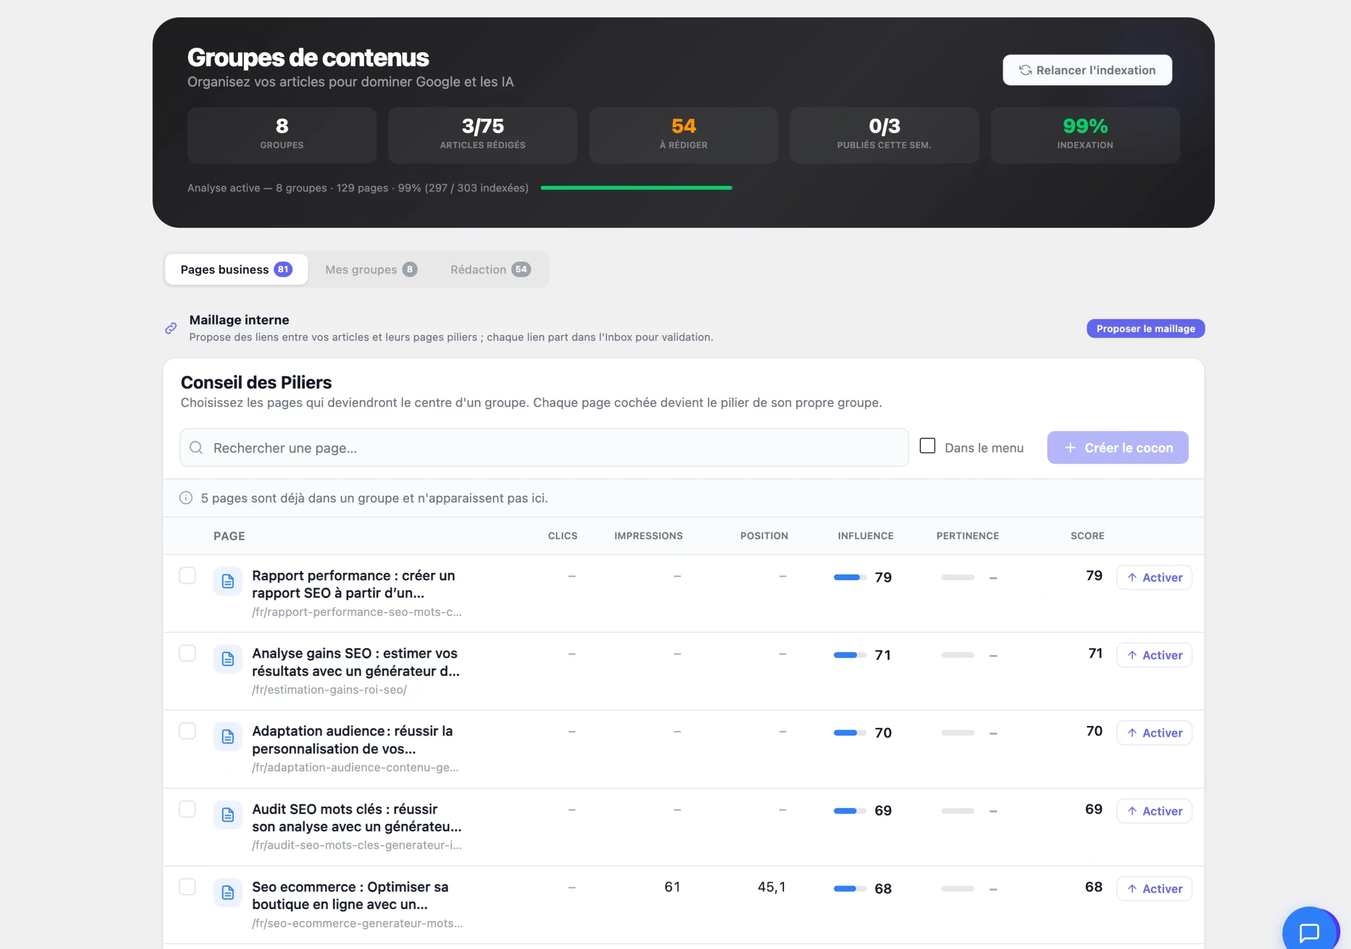Tick the Dans le menu checkbox
Image resolution: width=1351 pixels, height=949 pixels.
pyautogui.click(x=927, y=446)
